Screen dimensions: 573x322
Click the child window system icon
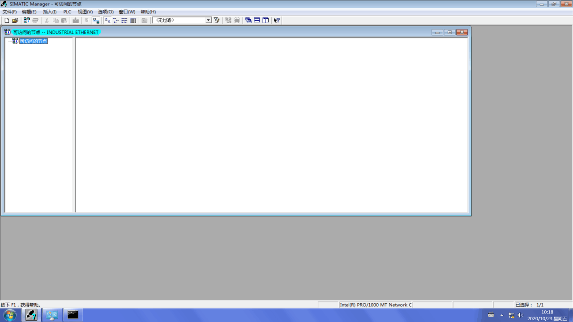point(8,32)
